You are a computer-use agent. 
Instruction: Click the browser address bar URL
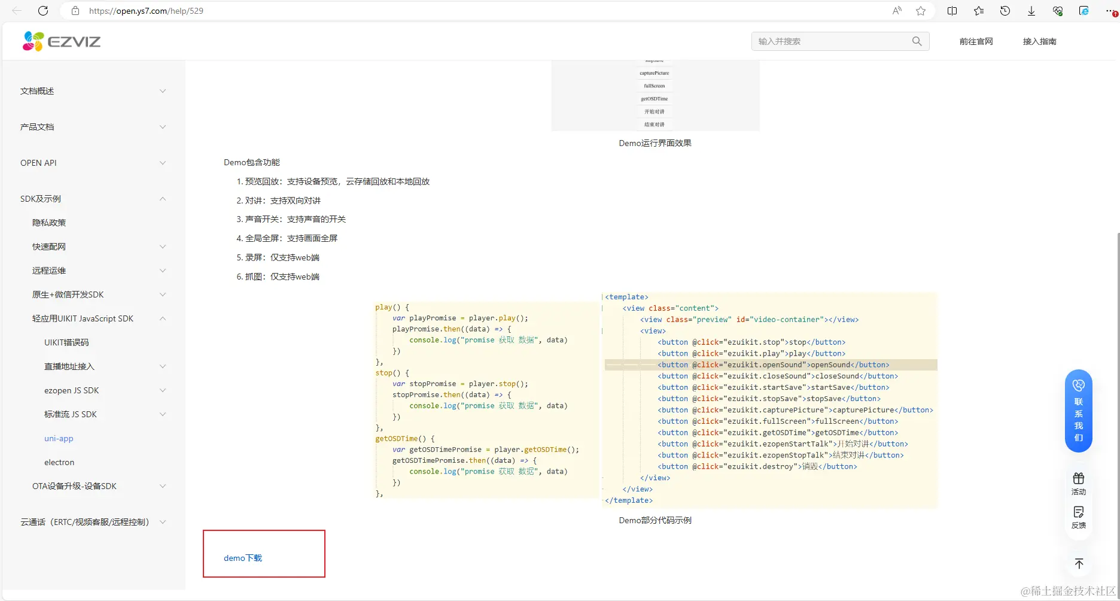(146, 11)
